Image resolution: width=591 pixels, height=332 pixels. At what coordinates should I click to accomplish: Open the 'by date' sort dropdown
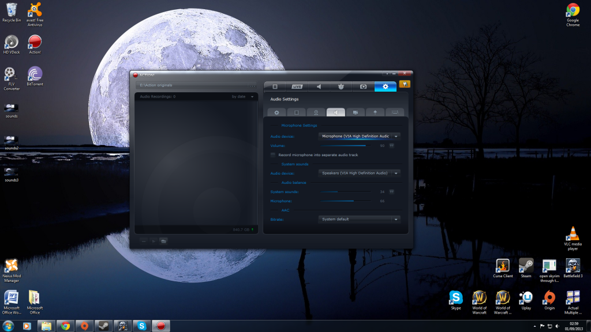(x=243, y=97)
